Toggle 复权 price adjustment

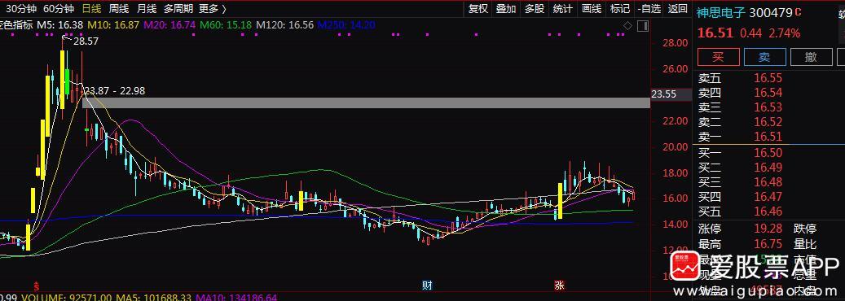point(478,9)
